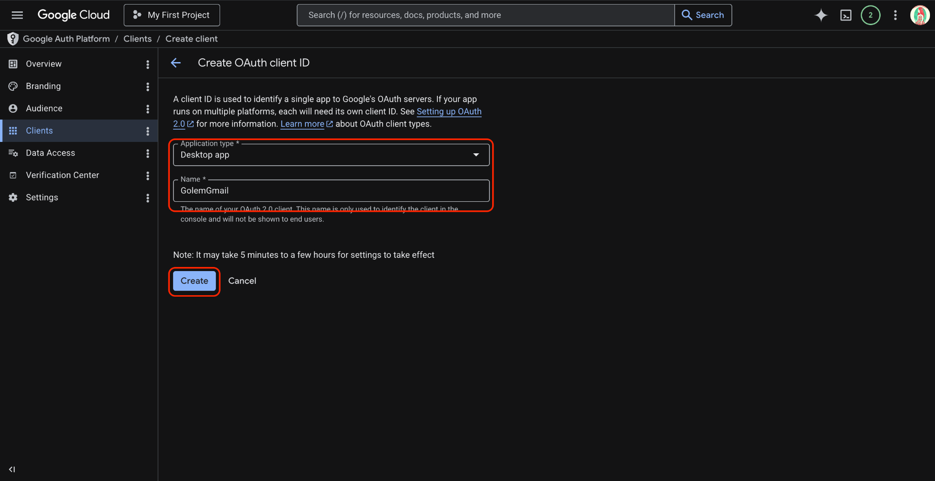Click the Google Auth Platform shield icon
This screenshot has width=935, height=481.
[13, 39]
